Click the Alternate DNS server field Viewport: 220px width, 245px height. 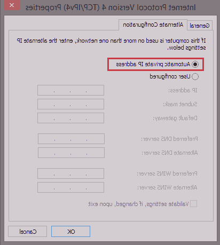pyautogui.click(x=71, y=153)
